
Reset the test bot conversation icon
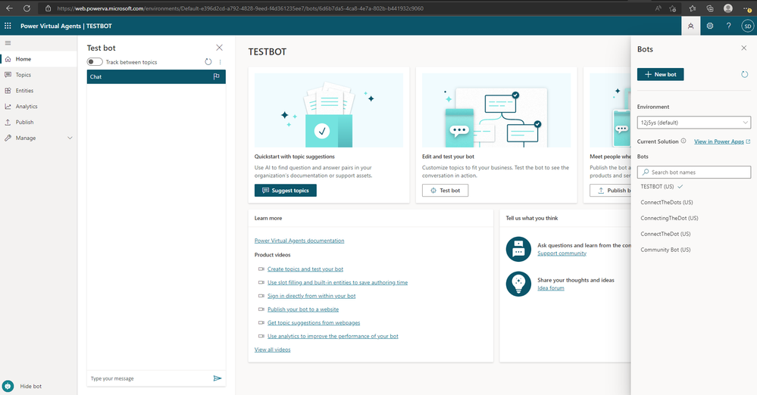coord(208,62)
